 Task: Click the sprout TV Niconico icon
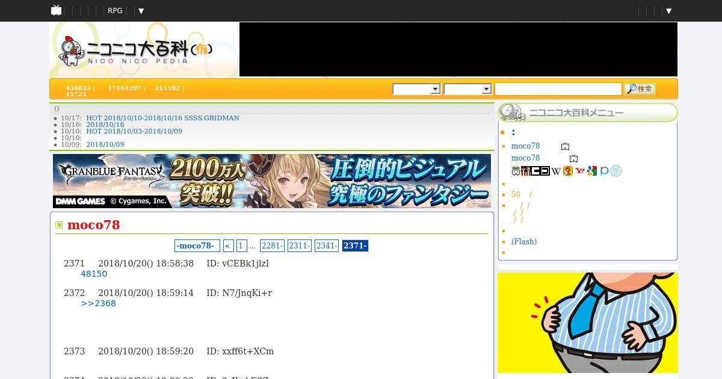(x=516, y=171)
